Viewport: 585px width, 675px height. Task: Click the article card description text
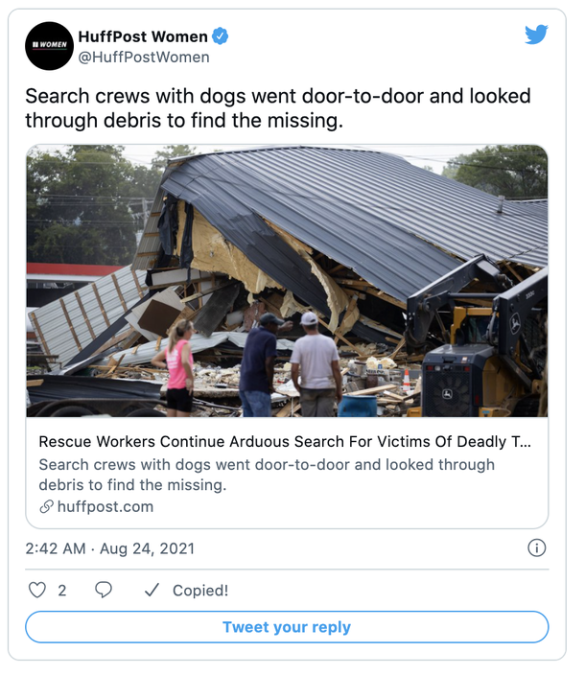(267, 475)
